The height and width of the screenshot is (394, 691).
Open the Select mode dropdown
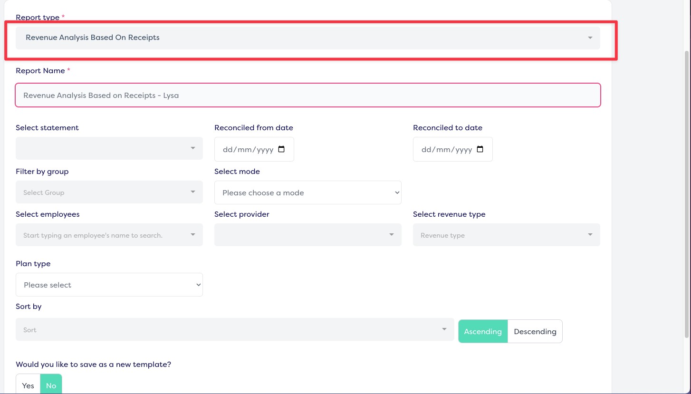pyautogui.click(x=307, y=192)
